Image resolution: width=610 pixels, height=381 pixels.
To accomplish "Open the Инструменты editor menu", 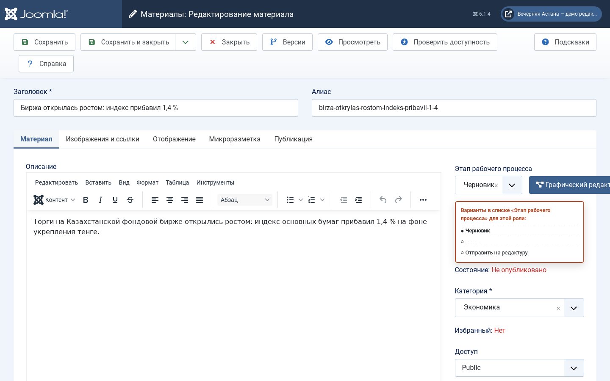I will click(215, 182).
